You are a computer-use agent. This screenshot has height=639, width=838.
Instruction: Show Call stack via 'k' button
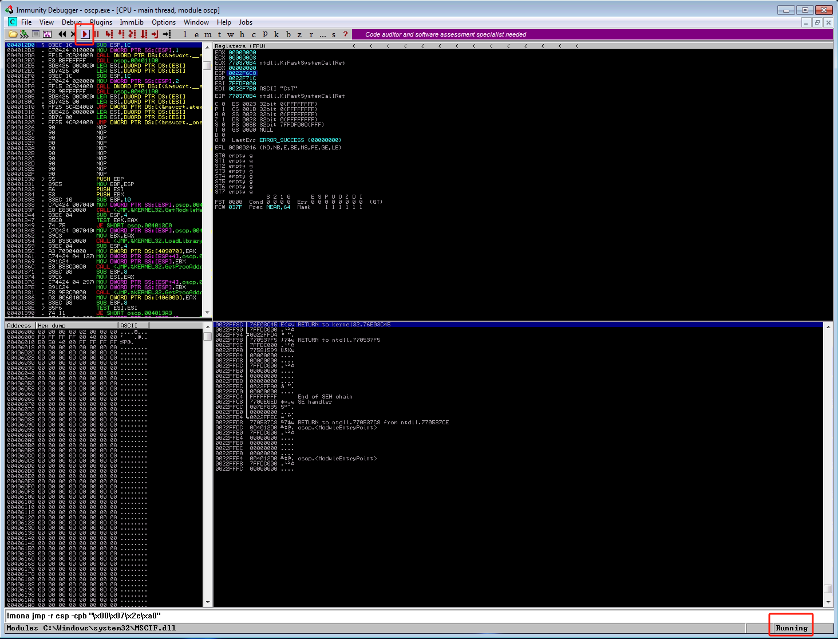click(x=276, y=34)
